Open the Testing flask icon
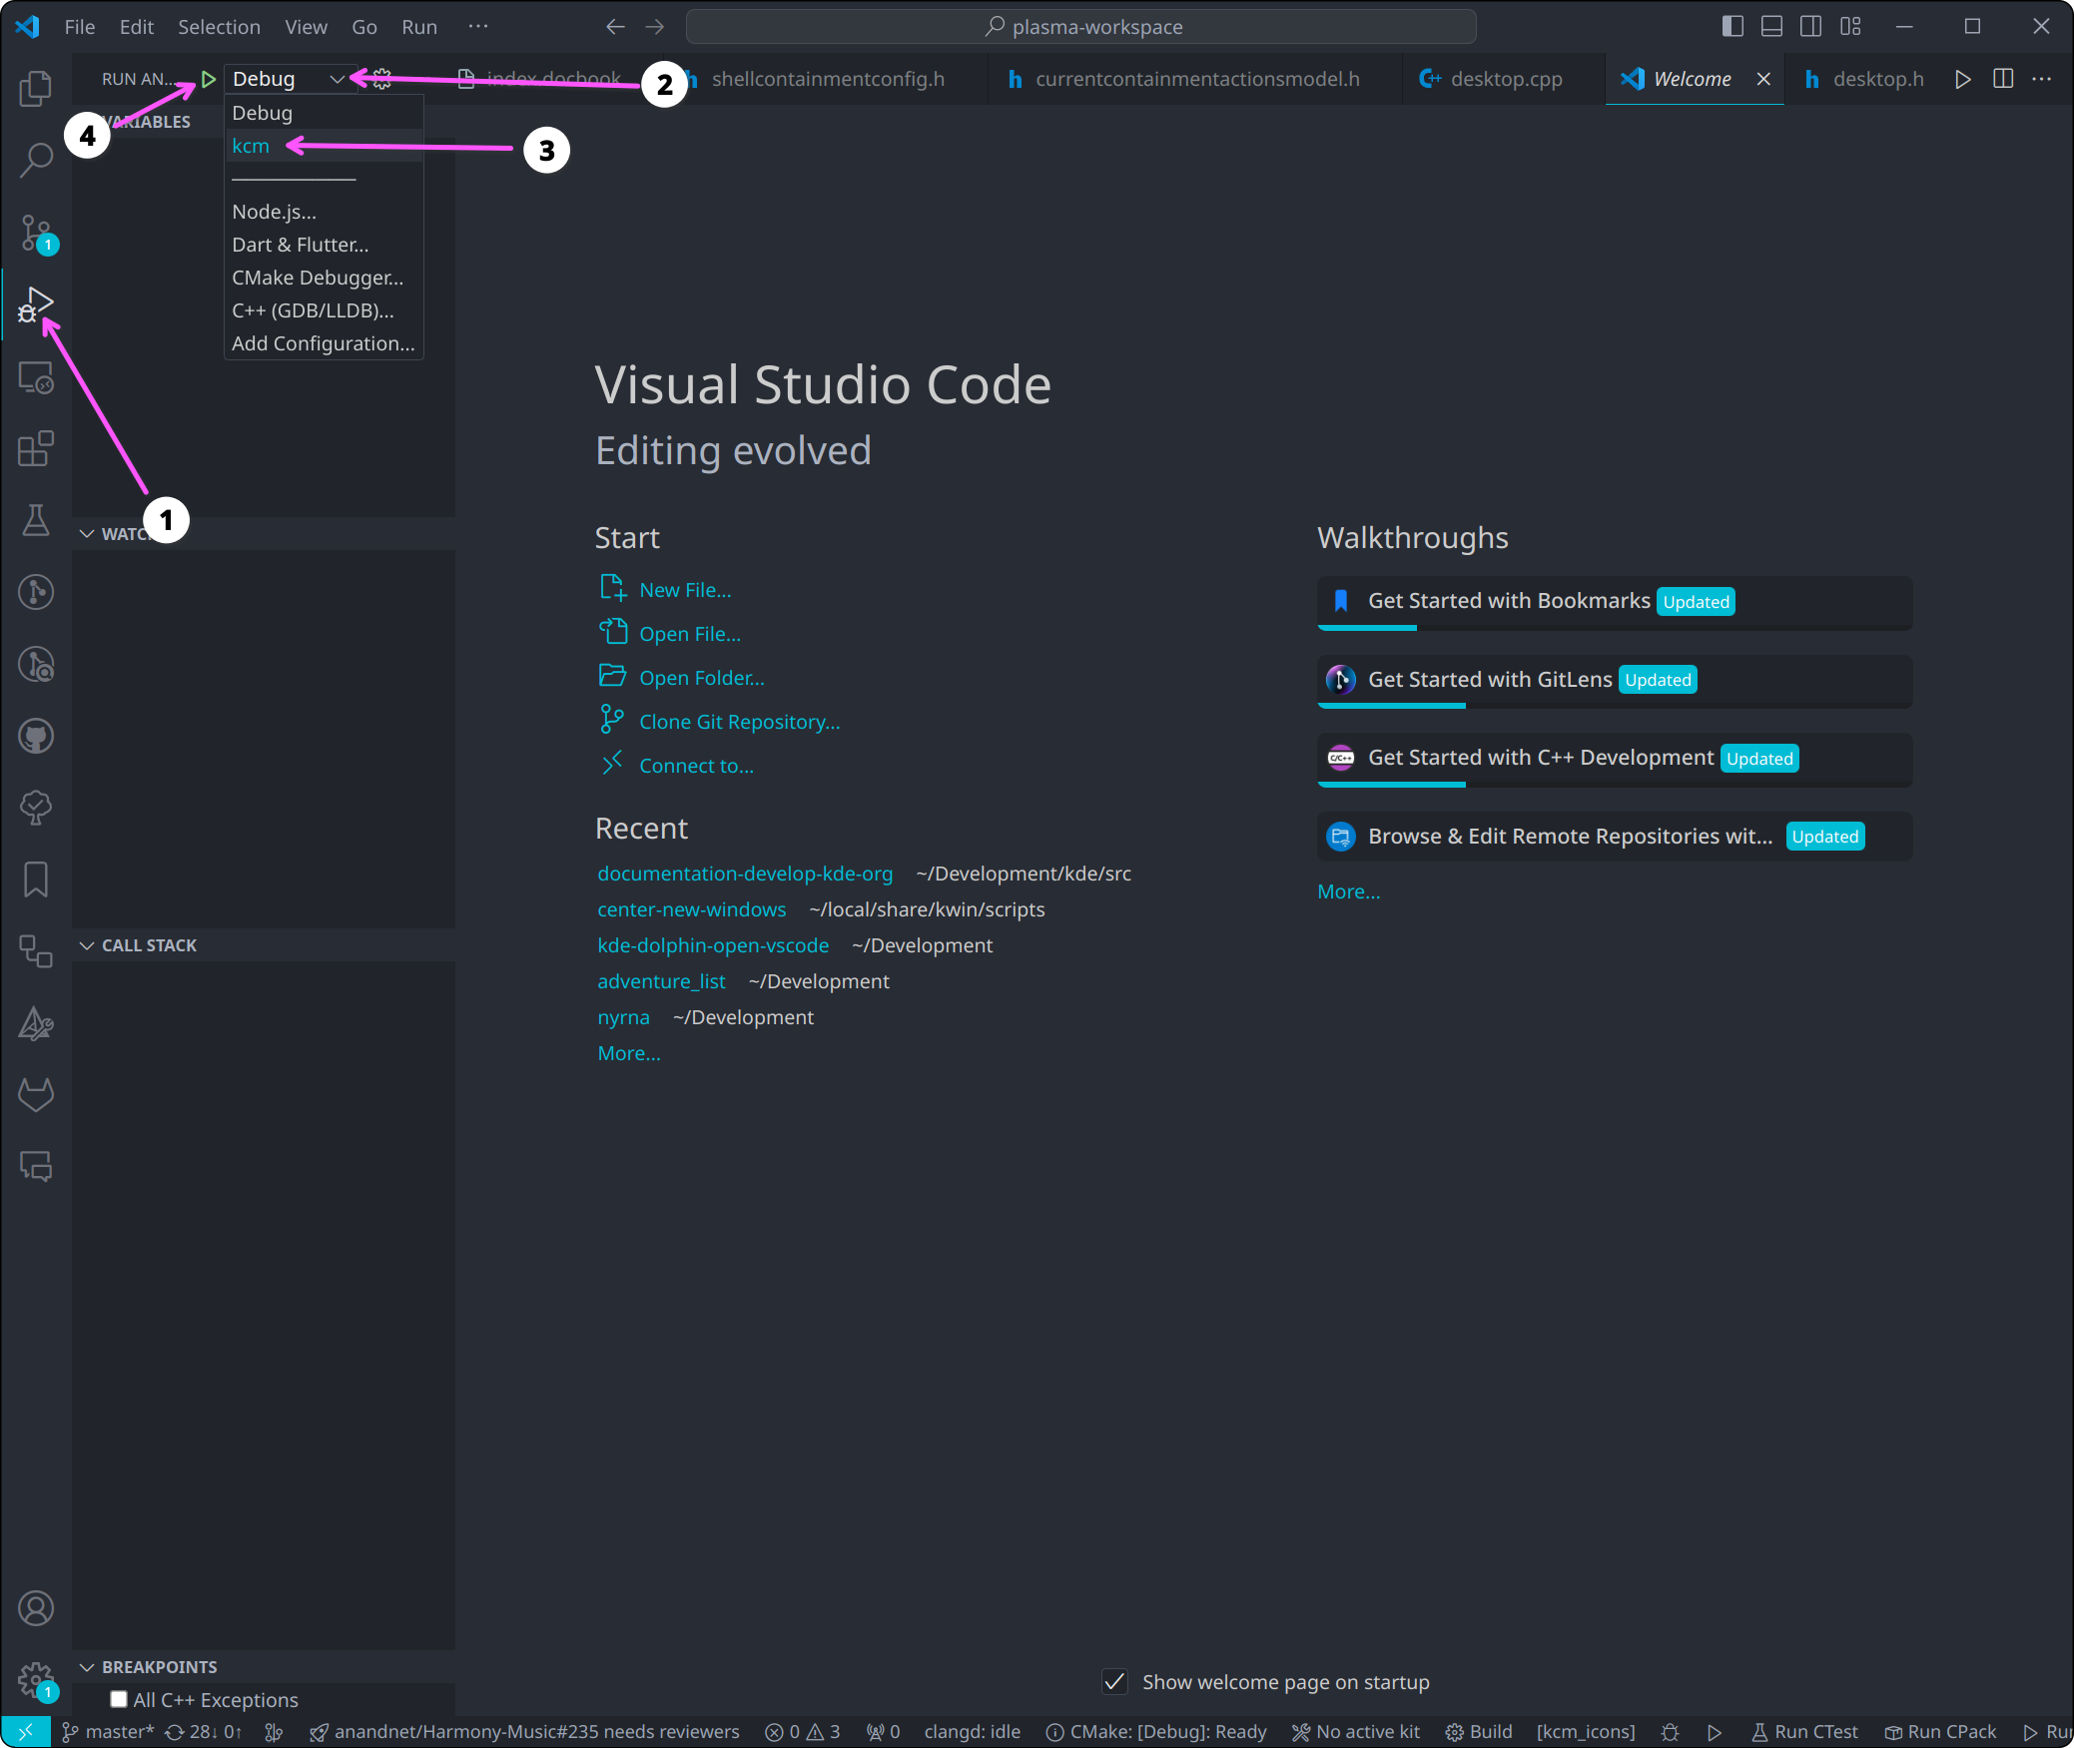The width and height of the screenshot is (2074, 1748). (x=36, y=520)
